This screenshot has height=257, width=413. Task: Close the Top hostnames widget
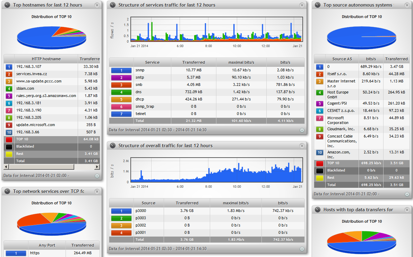pos(97,5)
